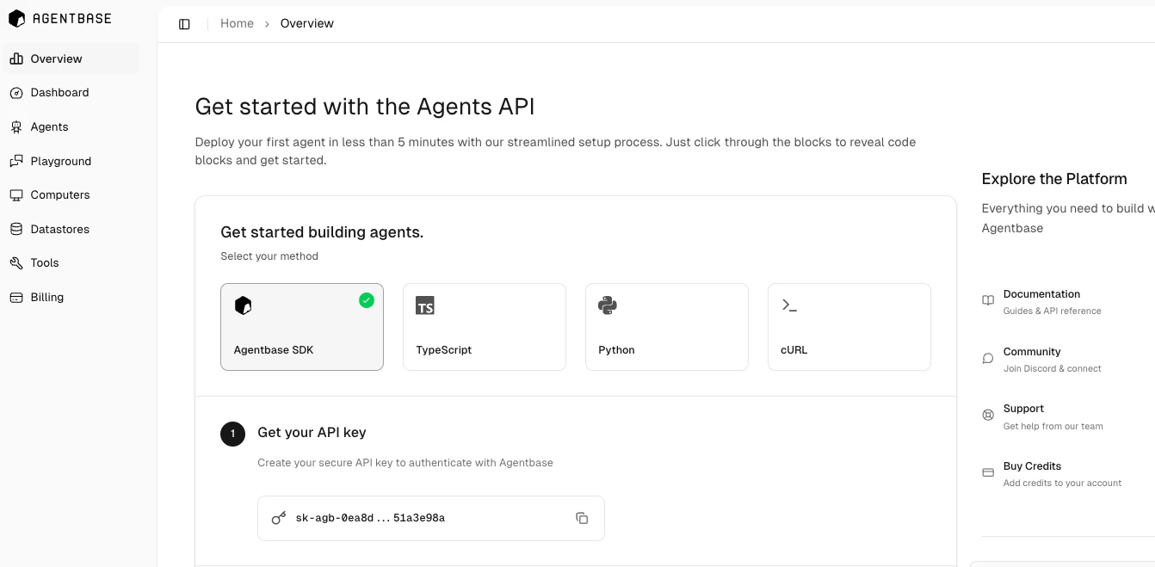Click 'Select your method' text

(269, 256)
